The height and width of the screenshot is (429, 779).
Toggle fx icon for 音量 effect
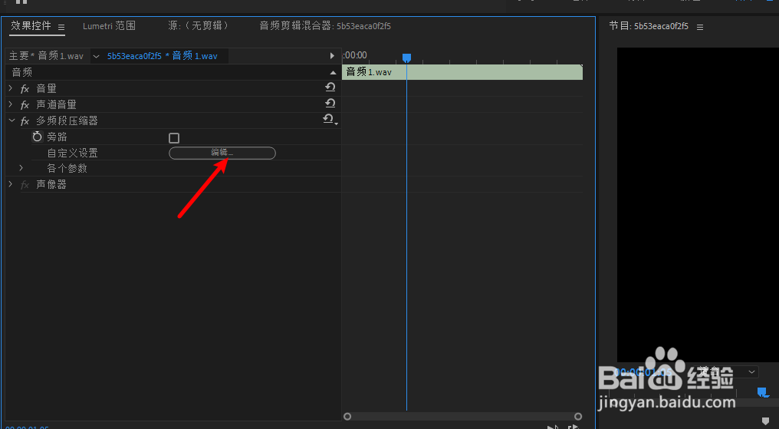pos(25,89)
